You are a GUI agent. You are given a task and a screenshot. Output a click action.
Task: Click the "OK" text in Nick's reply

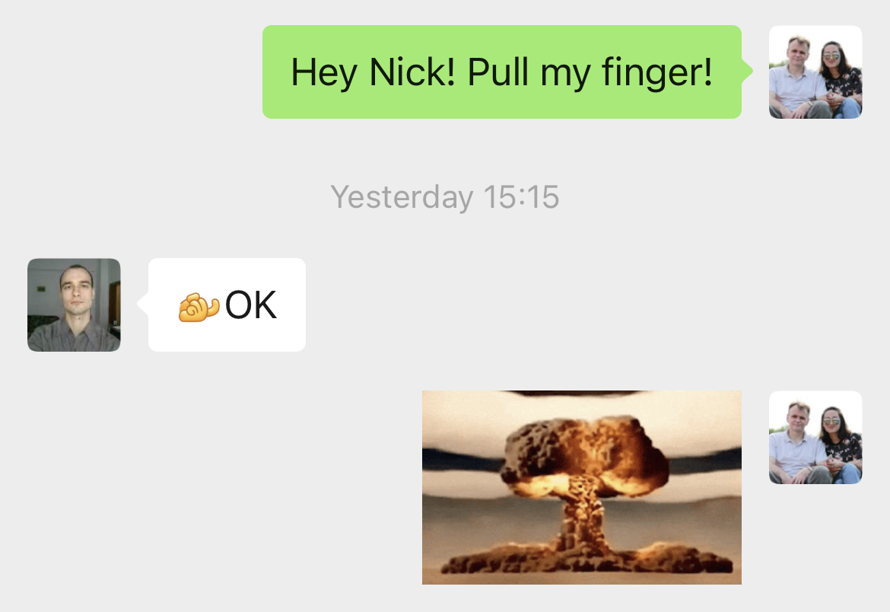point(251,305)
